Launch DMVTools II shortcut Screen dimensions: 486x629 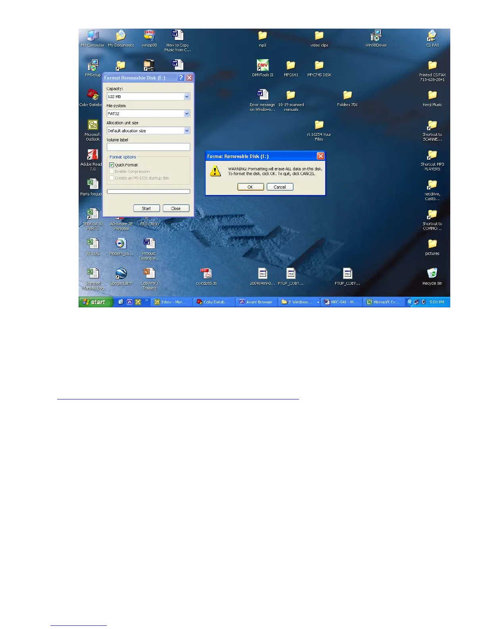tap(262, 68)
